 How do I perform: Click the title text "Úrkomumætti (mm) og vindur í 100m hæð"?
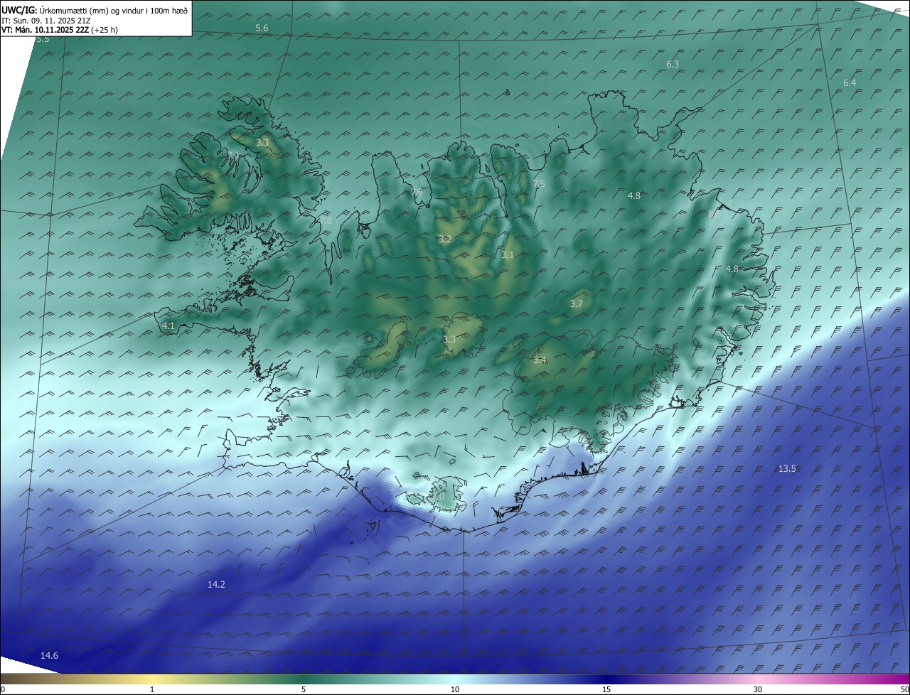click(x=114, y=10)
